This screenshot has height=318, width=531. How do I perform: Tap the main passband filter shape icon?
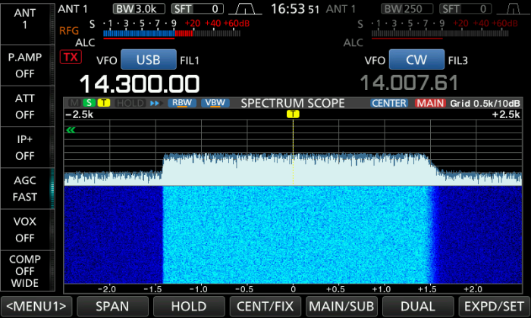pyautogui.click(x=245, y=9)
